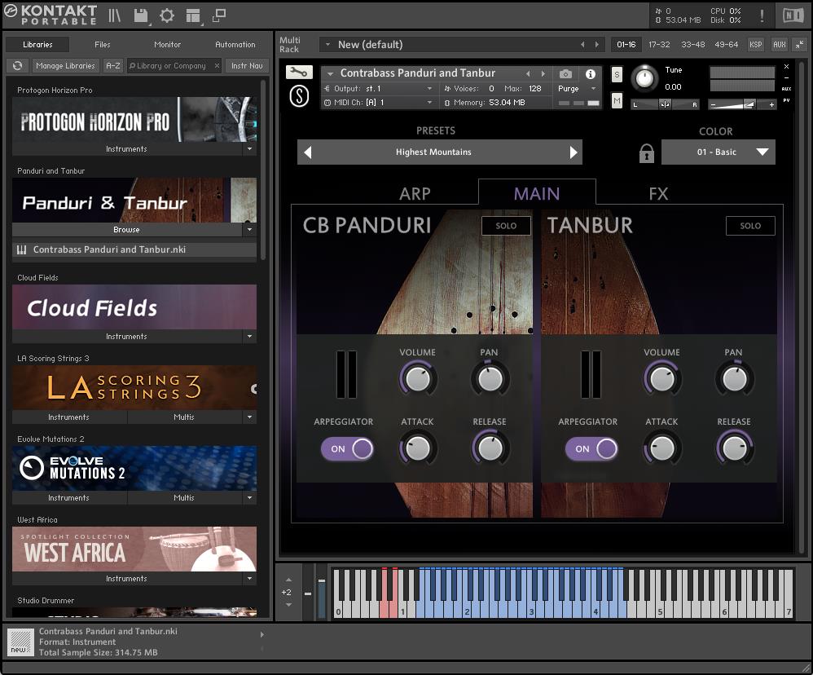
Task: Click the Library or Company search field
Action: click(x=172, y=66)
